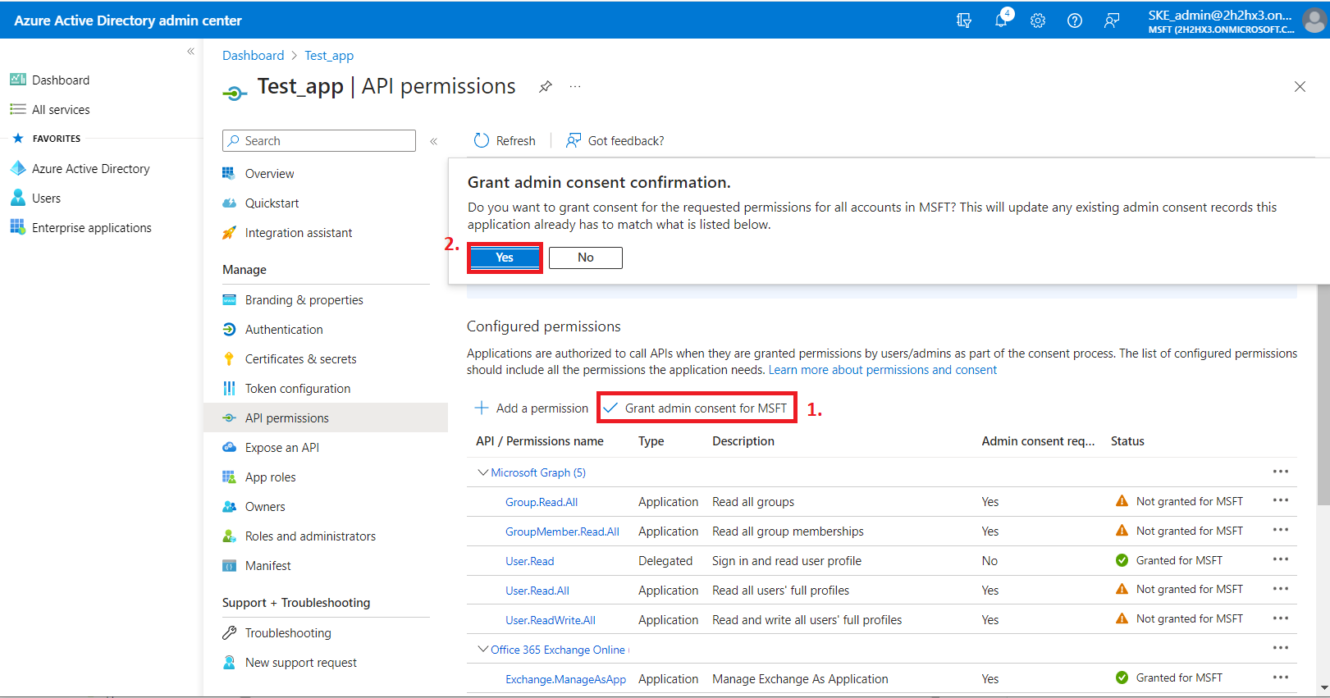This screenshot has height=698, width=1330.
Task: Click the feedback icon in top bar
Action: tap(1111, 21)
